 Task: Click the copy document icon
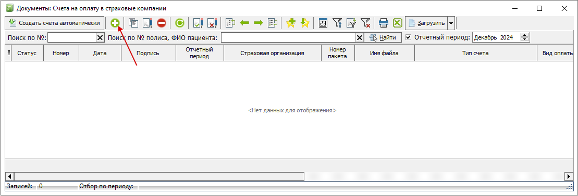click(x=133, y=23)
